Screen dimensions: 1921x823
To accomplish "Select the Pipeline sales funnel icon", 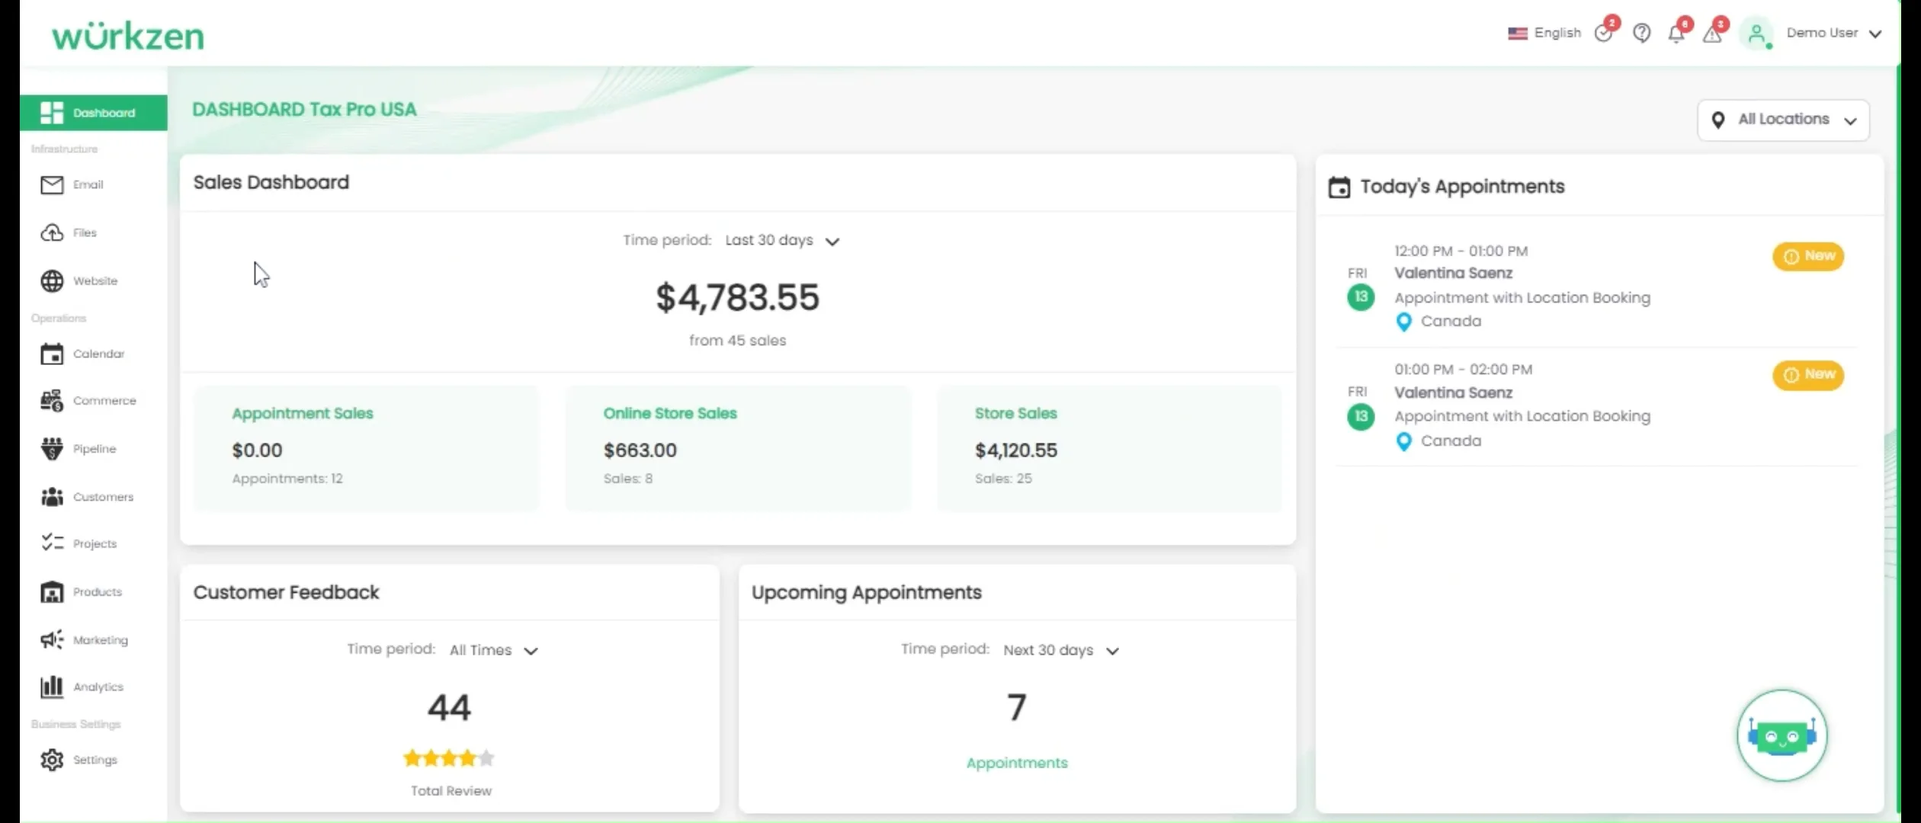I will [51, 449].
